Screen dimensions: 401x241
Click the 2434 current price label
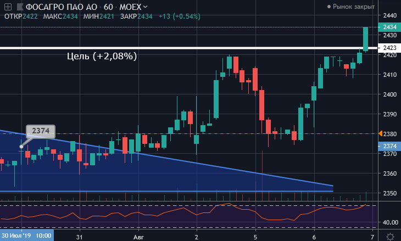click(389, 27)
